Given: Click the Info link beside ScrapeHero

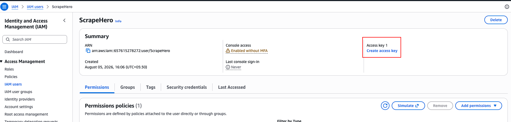Looking at the screenshot, I should pyautogui.click(x=118, y=21).
